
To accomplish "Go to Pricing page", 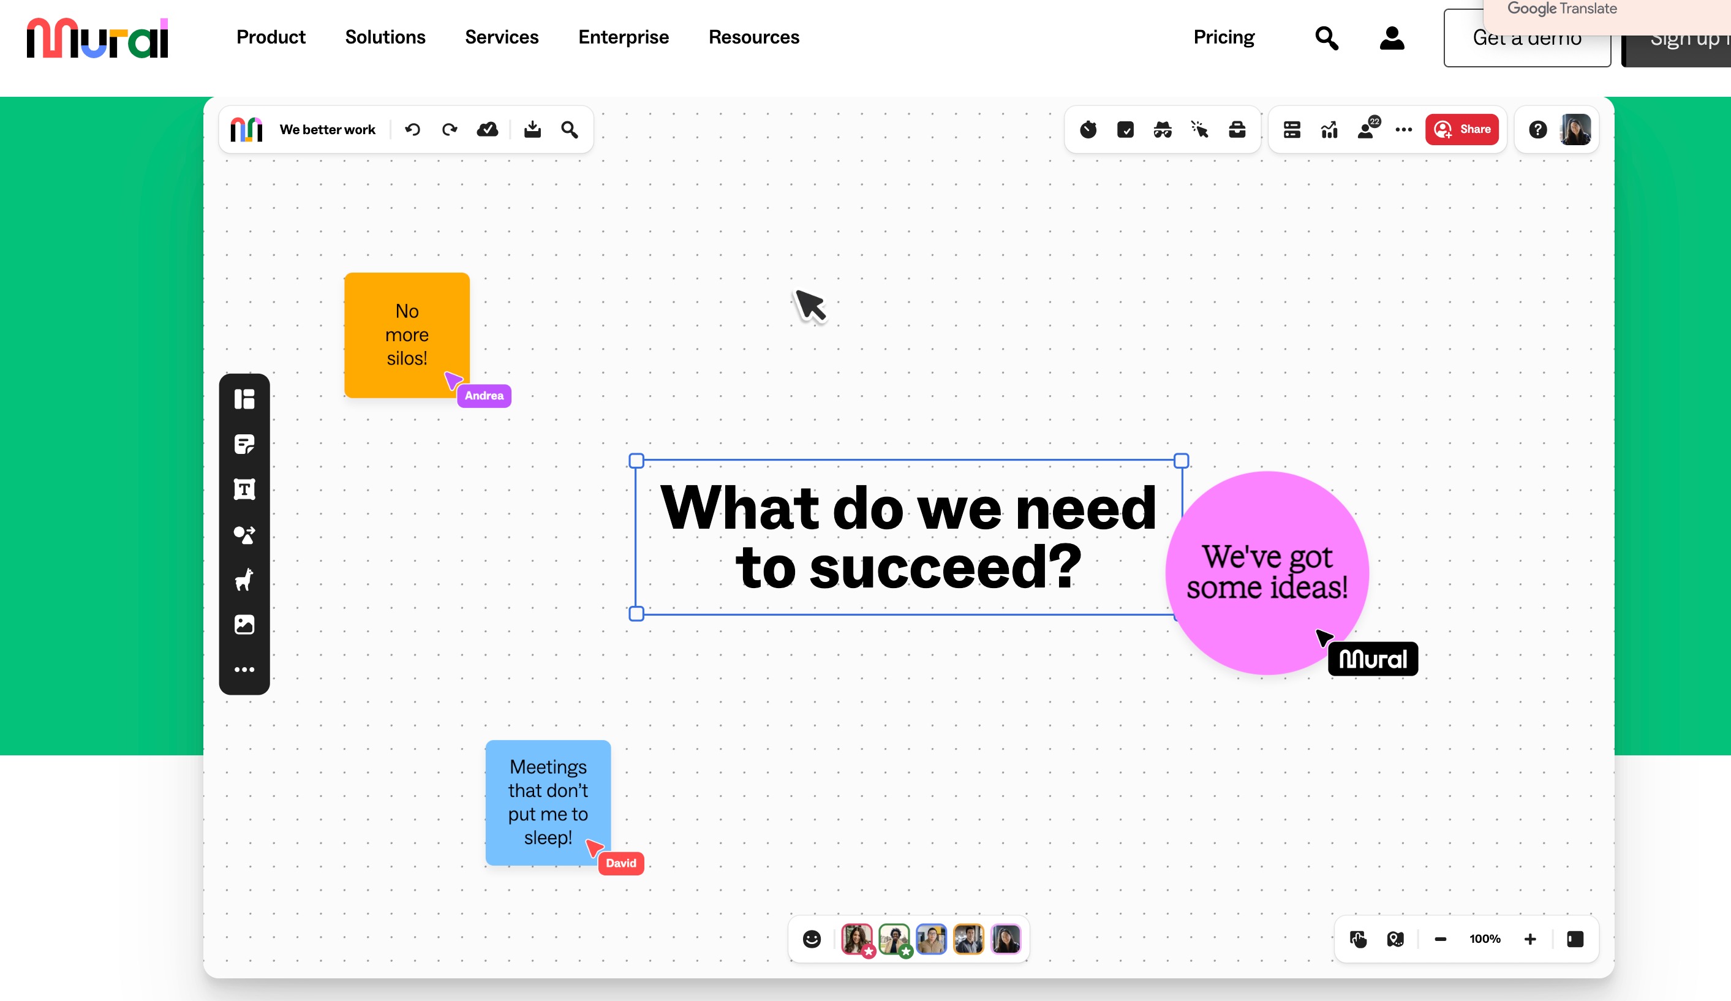I will (1223, 37).
